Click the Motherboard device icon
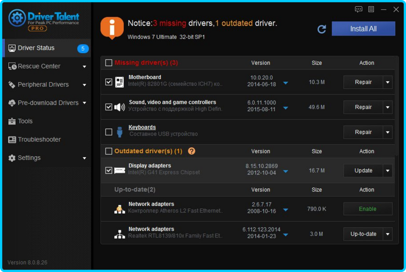The width and height of the screenshot is (406, 272). click(x=119, y=82)
